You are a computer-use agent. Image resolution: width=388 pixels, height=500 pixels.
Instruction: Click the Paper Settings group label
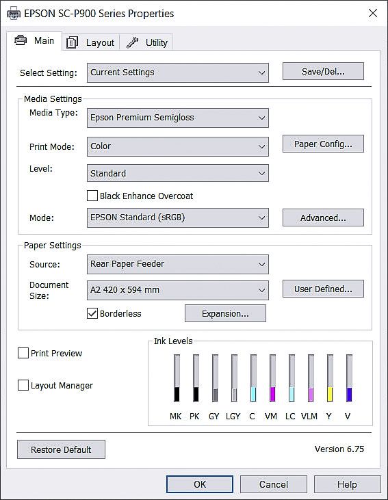[52, 246]
